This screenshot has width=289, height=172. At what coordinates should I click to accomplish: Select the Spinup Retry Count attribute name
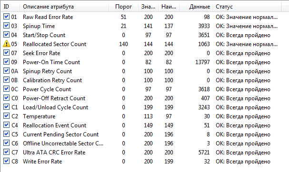[47, 71]
